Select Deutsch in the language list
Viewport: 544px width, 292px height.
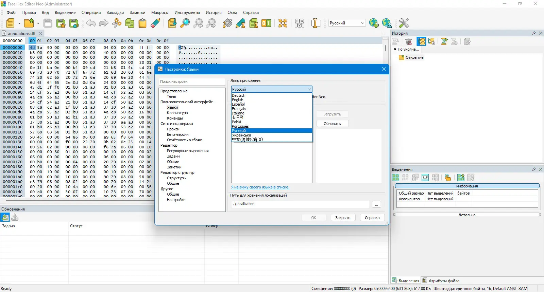[x=272, y=95]
